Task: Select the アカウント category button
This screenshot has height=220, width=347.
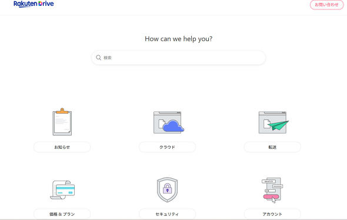Action: (x=272, y=214)
